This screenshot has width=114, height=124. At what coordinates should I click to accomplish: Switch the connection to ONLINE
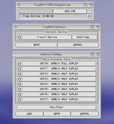click(x=36, y=11)
